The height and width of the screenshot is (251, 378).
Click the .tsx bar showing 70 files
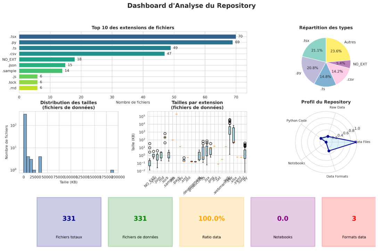point(127,37)
